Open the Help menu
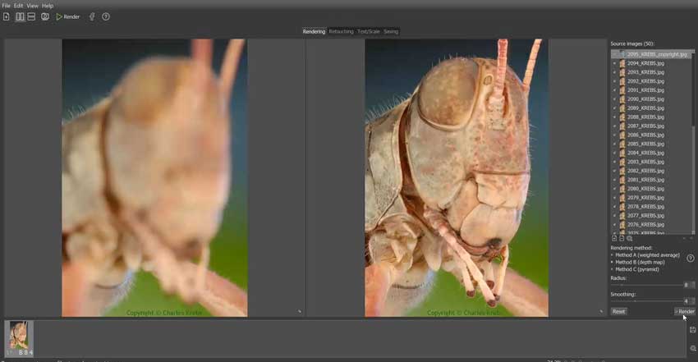Viewport: 698px width, 362px height. tap(48, 6)
